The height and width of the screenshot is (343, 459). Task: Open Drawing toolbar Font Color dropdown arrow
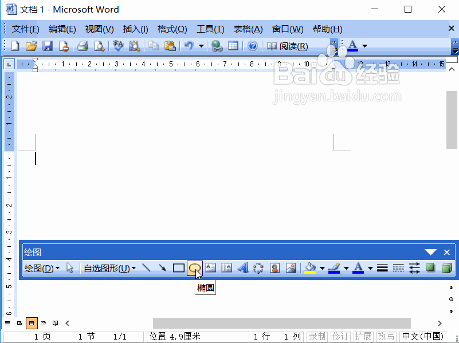(x=370, y=268)
